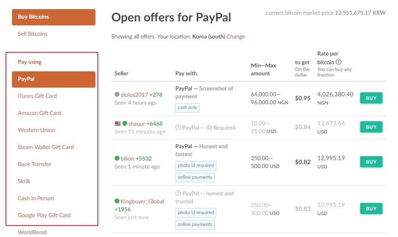398x237 pixels.
Task: Click the 12,675.64 USD rate
Action: point(331,127)
